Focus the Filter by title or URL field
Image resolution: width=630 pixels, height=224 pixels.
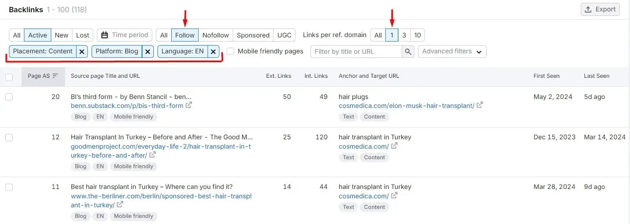tap(356, 52)
